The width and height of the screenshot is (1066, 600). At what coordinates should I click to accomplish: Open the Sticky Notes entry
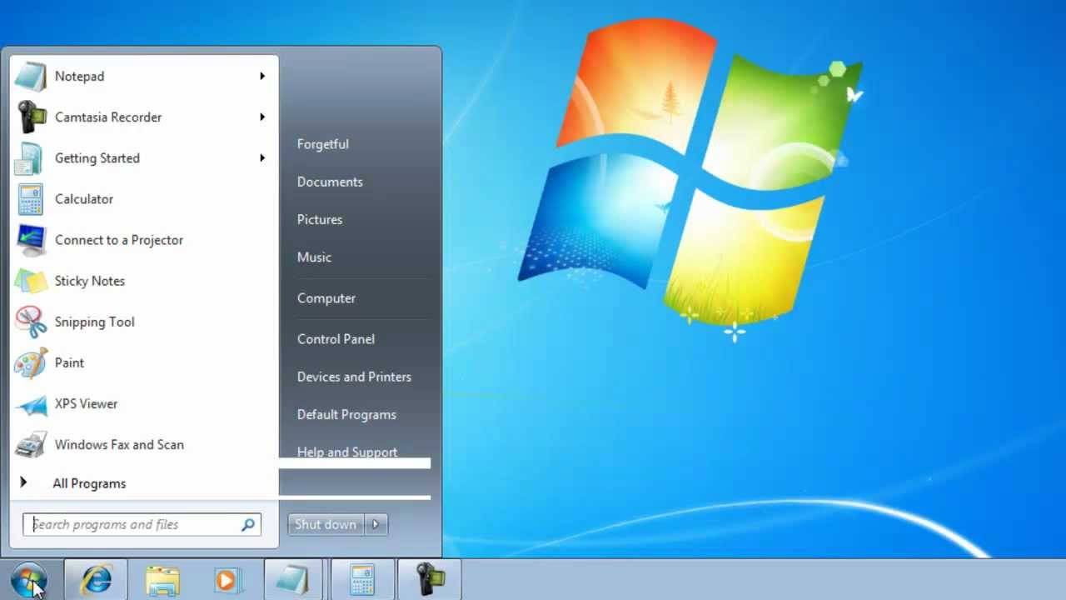[x=143, y=281]
